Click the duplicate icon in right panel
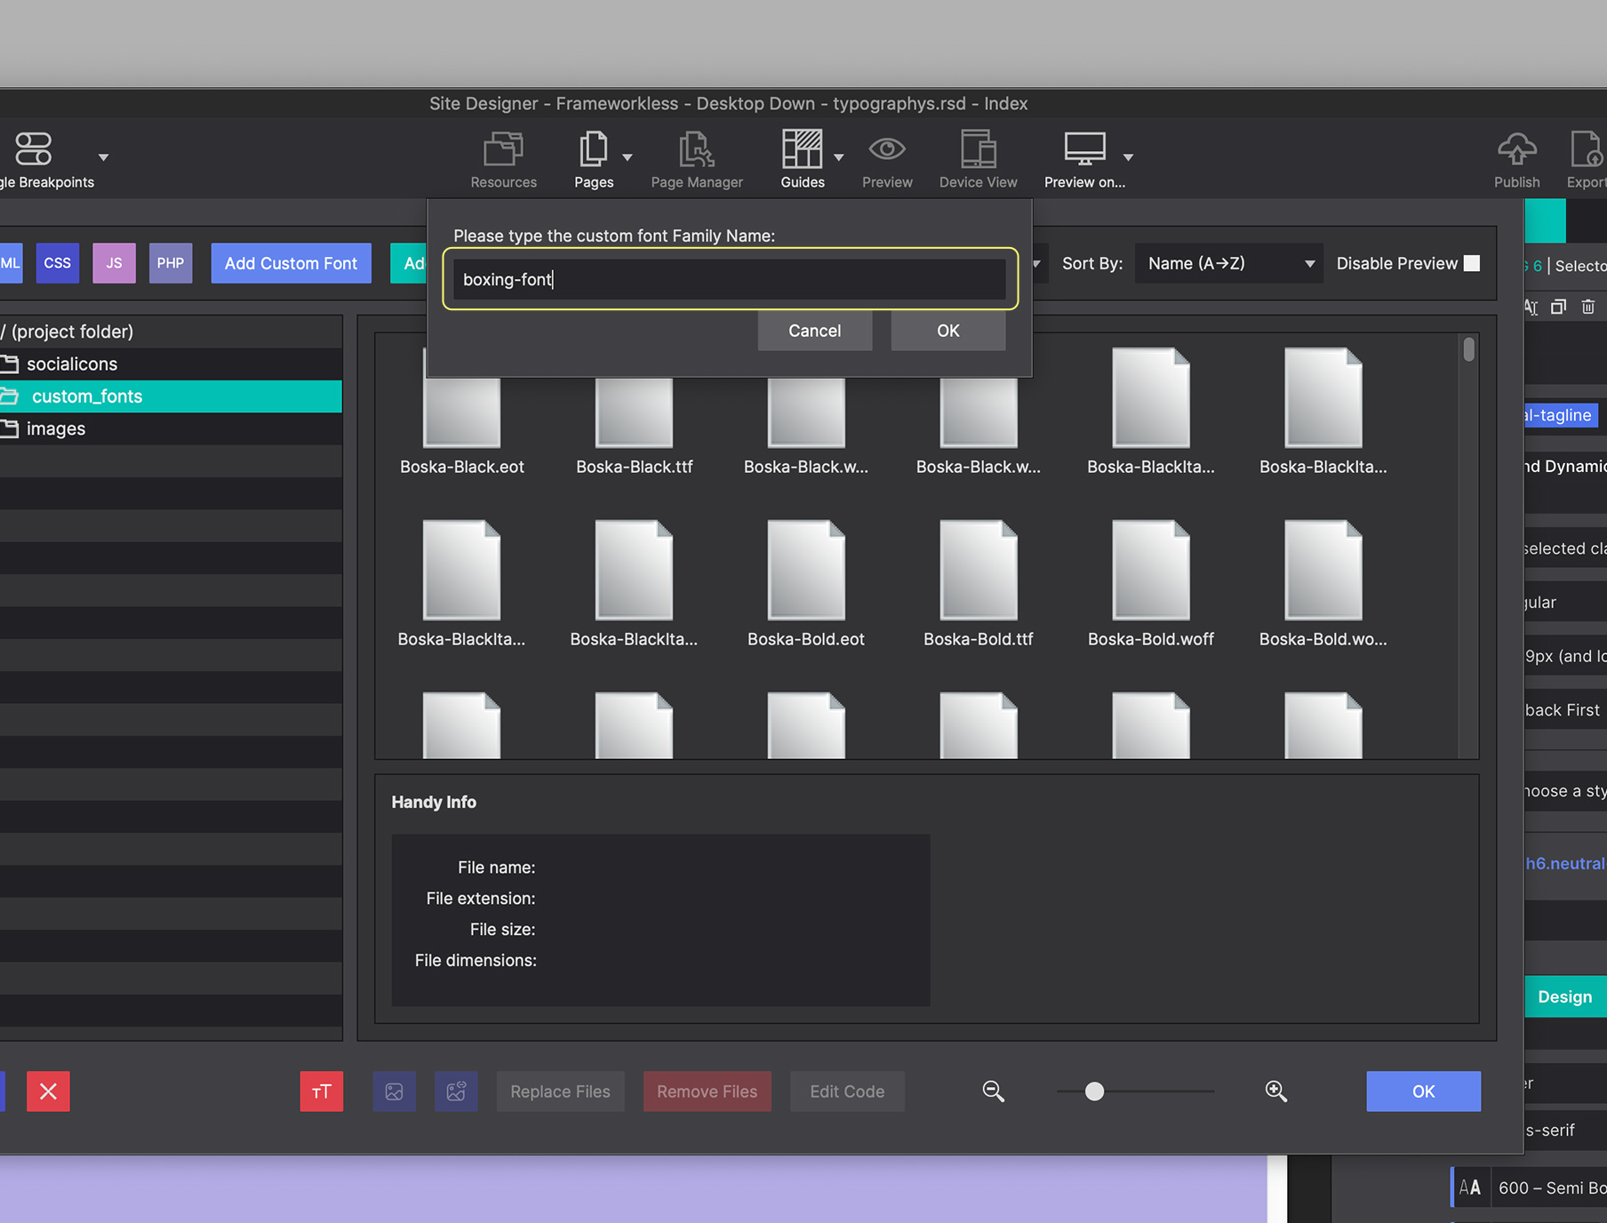Screen dimensions: 1607x1223 (1558, 307)
